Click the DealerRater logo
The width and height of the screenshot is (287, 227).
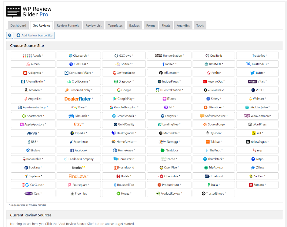click(x=77, y=99)
